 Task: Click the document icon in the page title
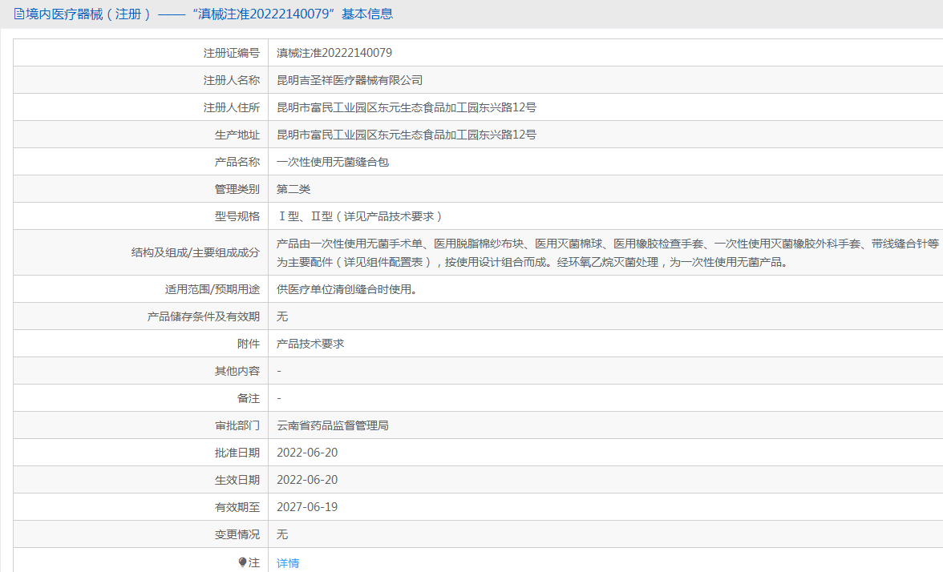tap(19, 14)
